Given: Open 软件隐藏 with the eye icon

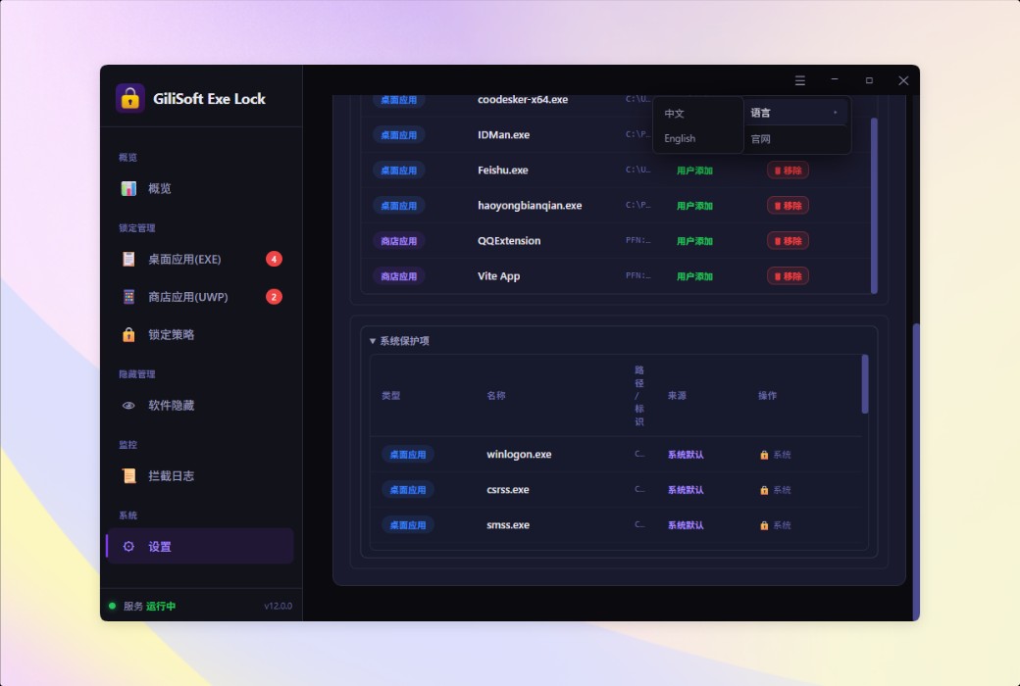Looking at the screenshot, I should (x=200, y=405).
